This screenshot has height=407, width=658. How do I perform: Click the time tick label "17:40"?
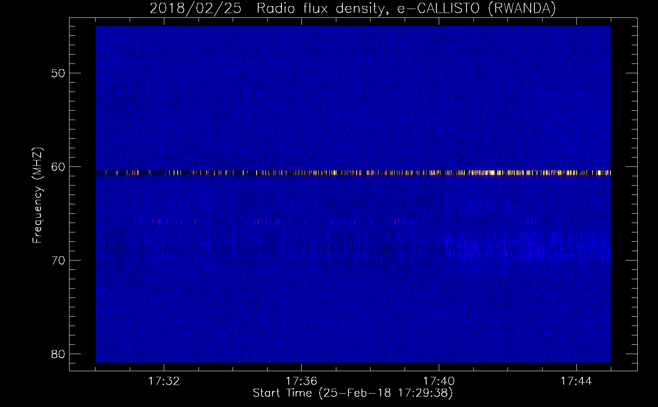pyautogui.click(x=439, y=381)
